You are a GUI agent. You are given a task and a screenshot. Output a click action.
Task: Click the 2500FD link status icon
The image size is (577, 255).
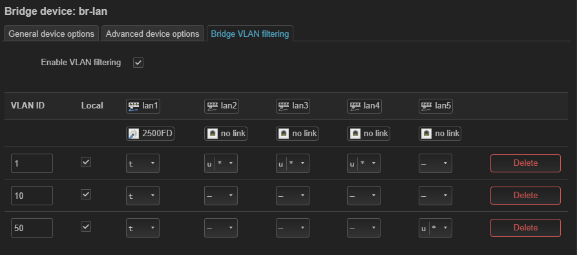click(x=133, y=134)
